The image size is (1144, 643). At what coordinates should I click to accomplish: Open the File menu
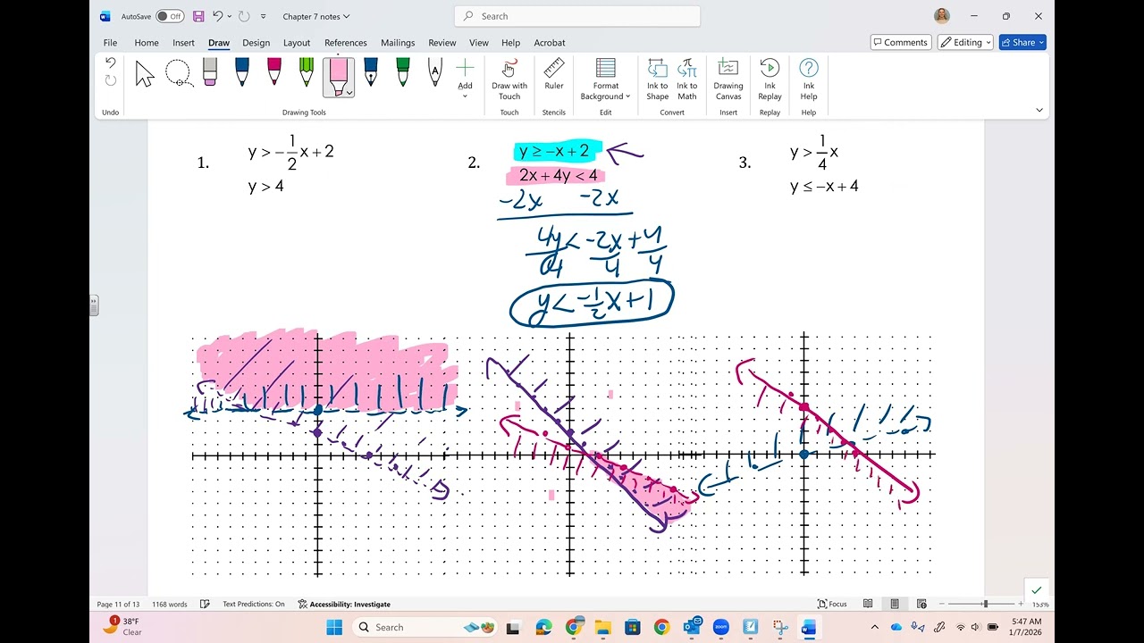[110, 43]
